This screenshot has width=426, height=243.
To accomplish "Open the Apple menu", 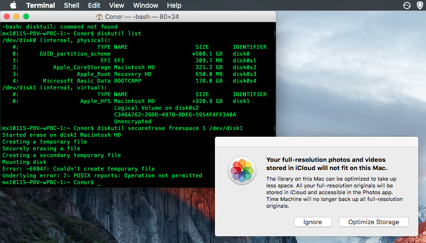I will pyautogui.click(x=13, y=5).
